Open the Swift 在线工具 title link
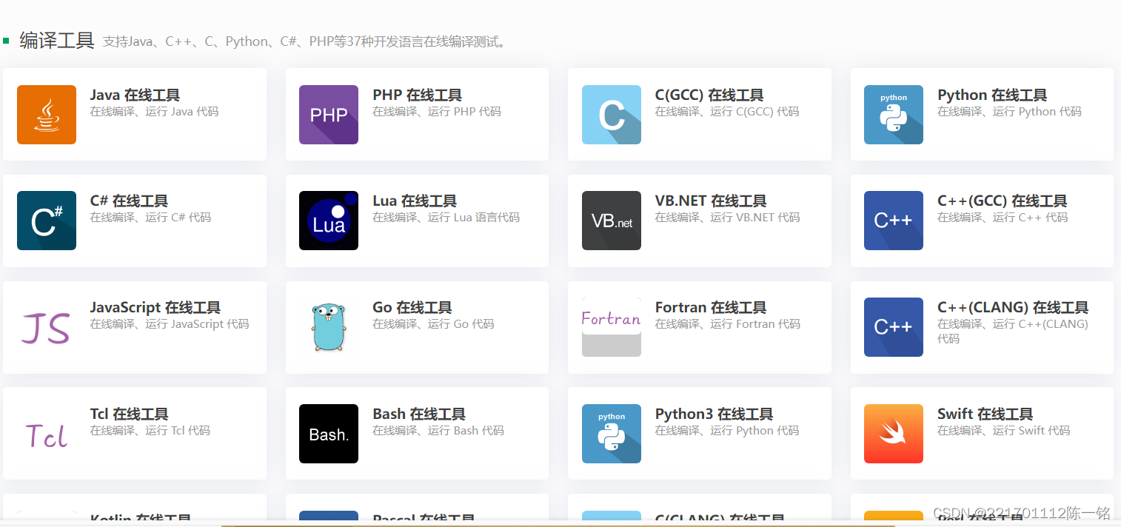 985,414
